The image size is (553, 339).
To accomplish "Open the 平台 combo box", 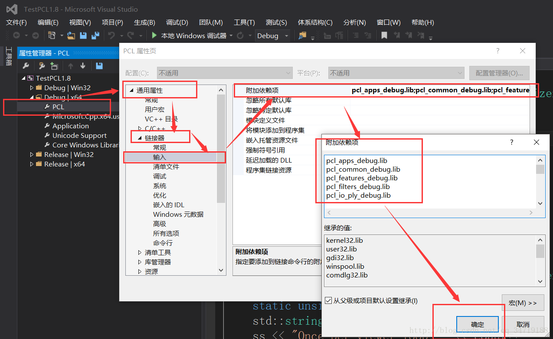I will pos(396,73).
